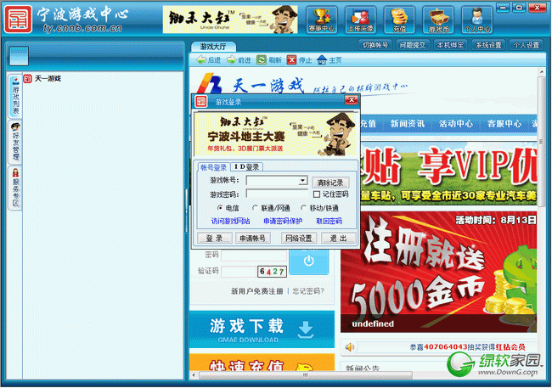The image size is (552, 388).
Task: Click 游戏登录 dialog title icon
Action: click(x=201, y=101)
